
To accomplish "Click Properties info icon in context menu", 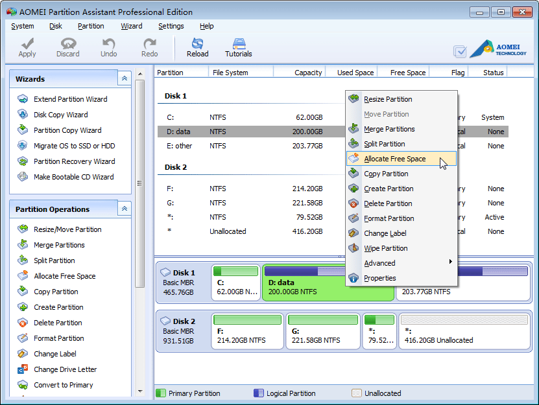I will pyautogui.click(x=353, y=278).
